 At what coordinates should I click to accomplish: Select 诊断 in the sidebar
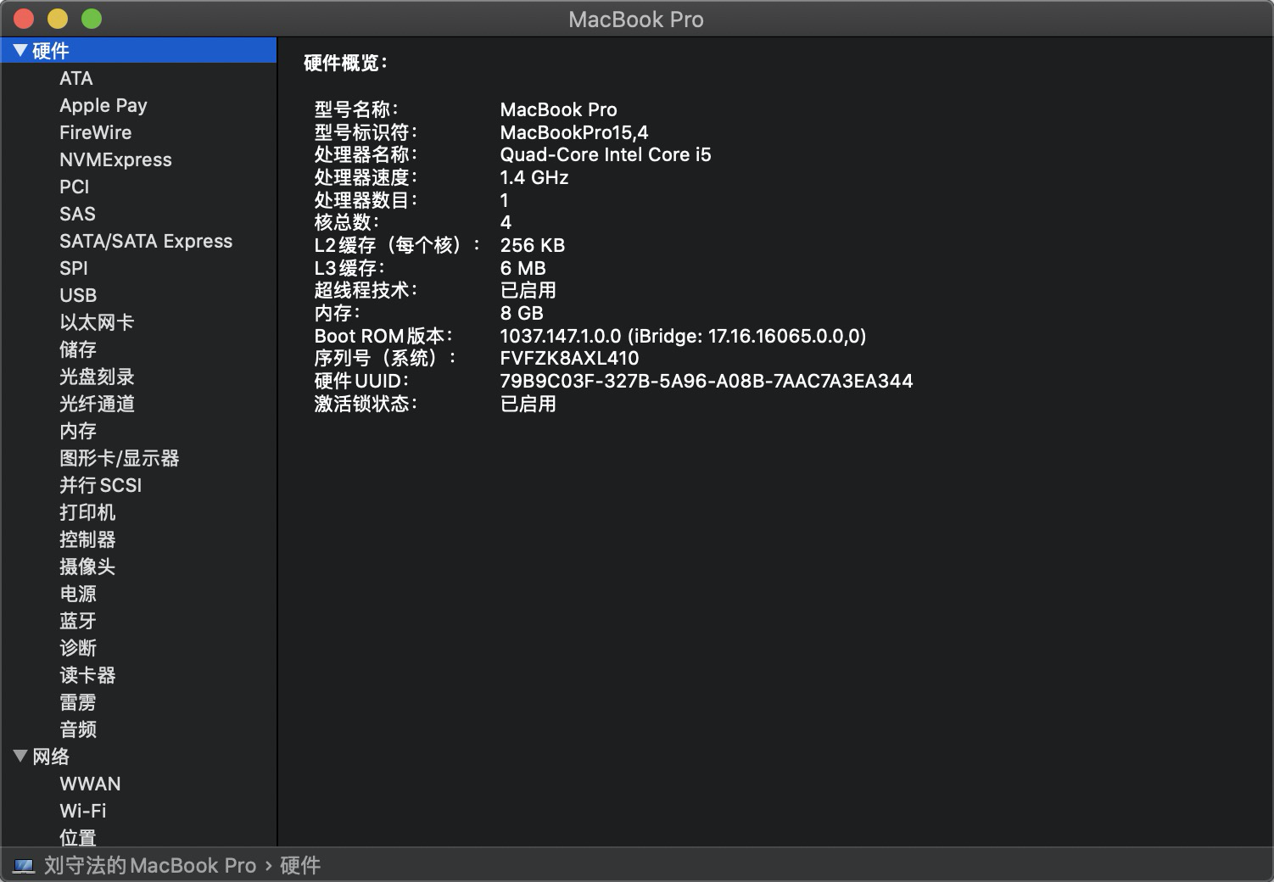tap(78, 648)
